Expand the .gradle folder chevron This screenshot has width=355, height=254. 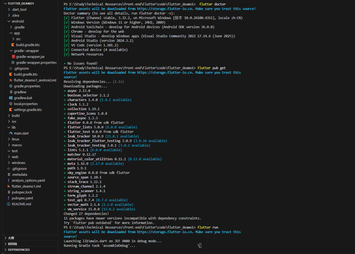[x=11, y=27]
